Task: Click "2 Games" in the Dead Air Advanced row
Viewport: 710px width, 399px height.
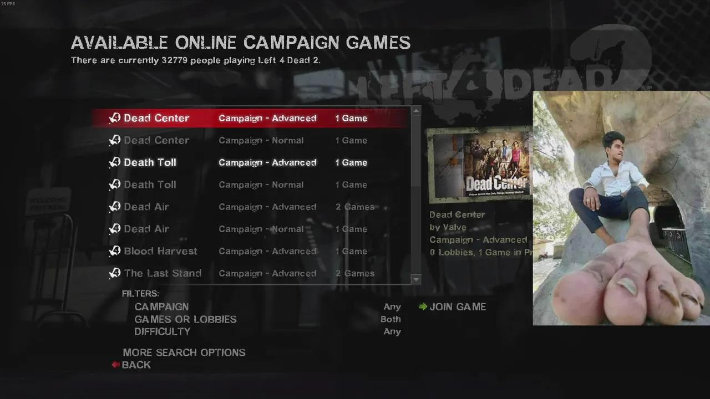Action: pyautogui.click(x=355, y=207)
